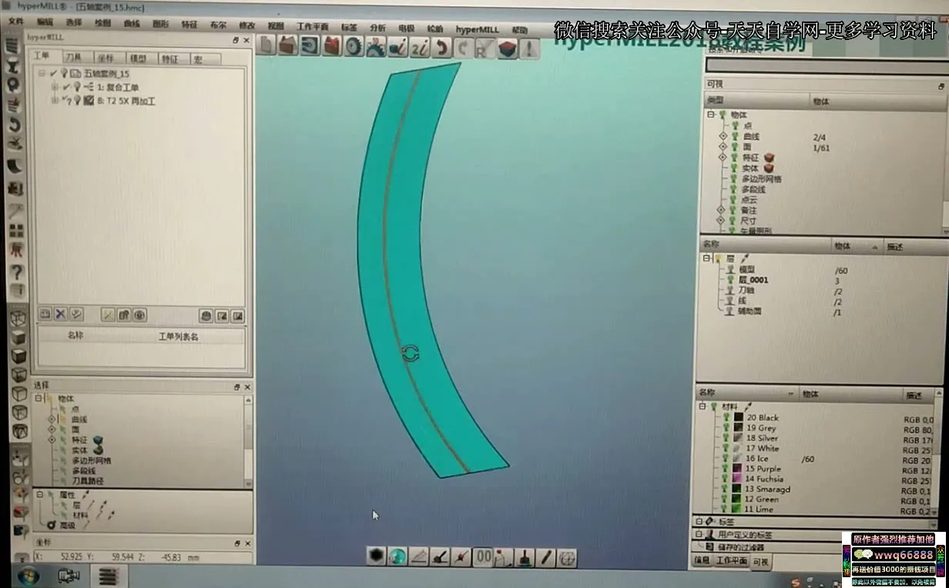Expand the 曲线 node in visibility panel
The height and width of the screenshot is (588, 949).
tap(723, 136)
